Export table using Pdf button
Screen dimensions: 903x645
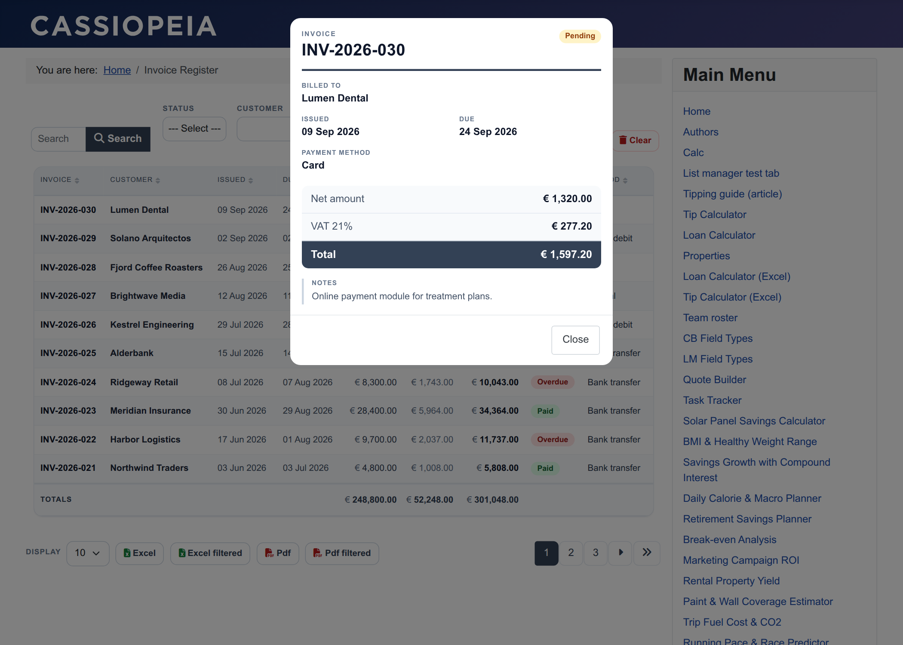[x=278, y=553]
